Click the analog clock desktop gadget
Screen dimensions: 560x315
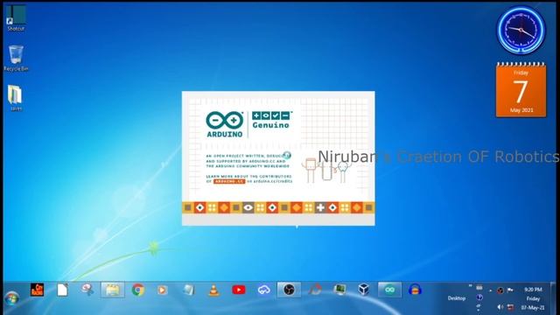[x=521, y=31]
